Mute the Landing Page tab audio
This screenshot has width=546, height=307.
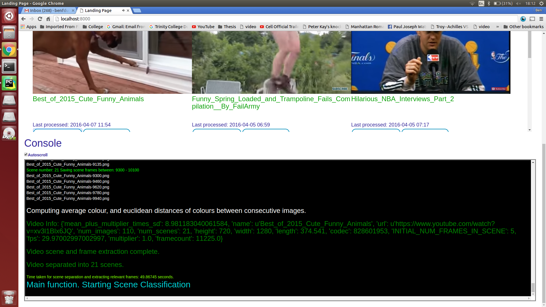pyautogui.click(x=123, y=11)
